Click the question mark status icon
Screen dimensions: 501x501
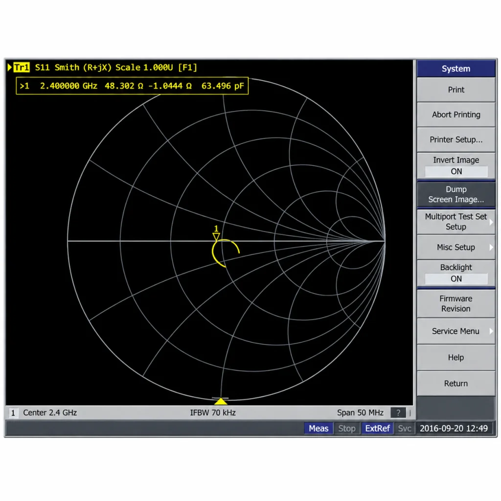tap(398, 413)
